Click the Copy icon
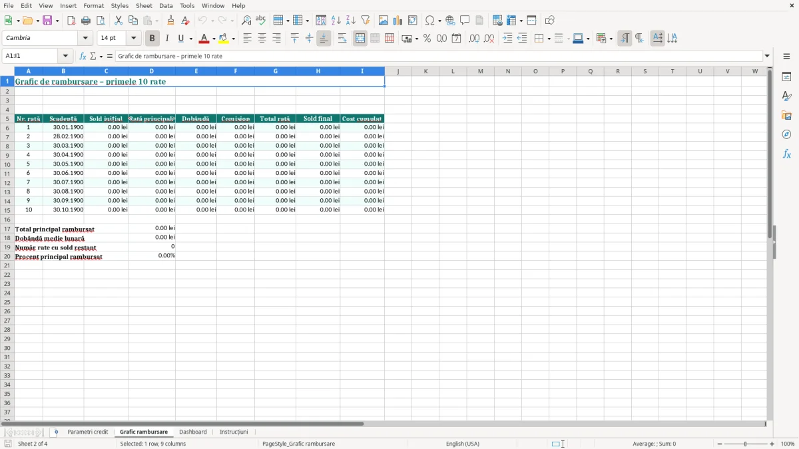This screenshot has height=449, width=799. tap(133, 21)
